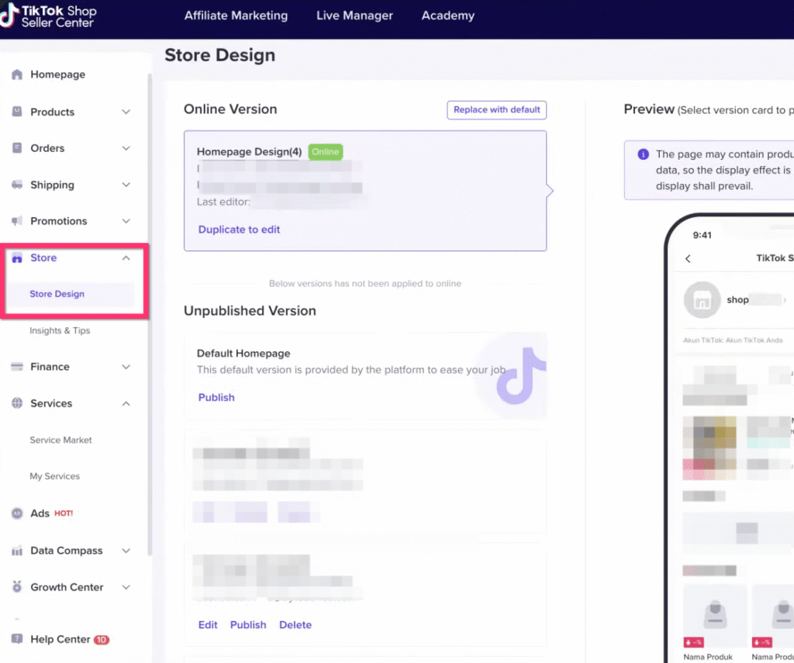The width and height of the screenshot is (794, 663).
Task: Open Affiliate Marketing in top navigation
Action: (236, 16)
